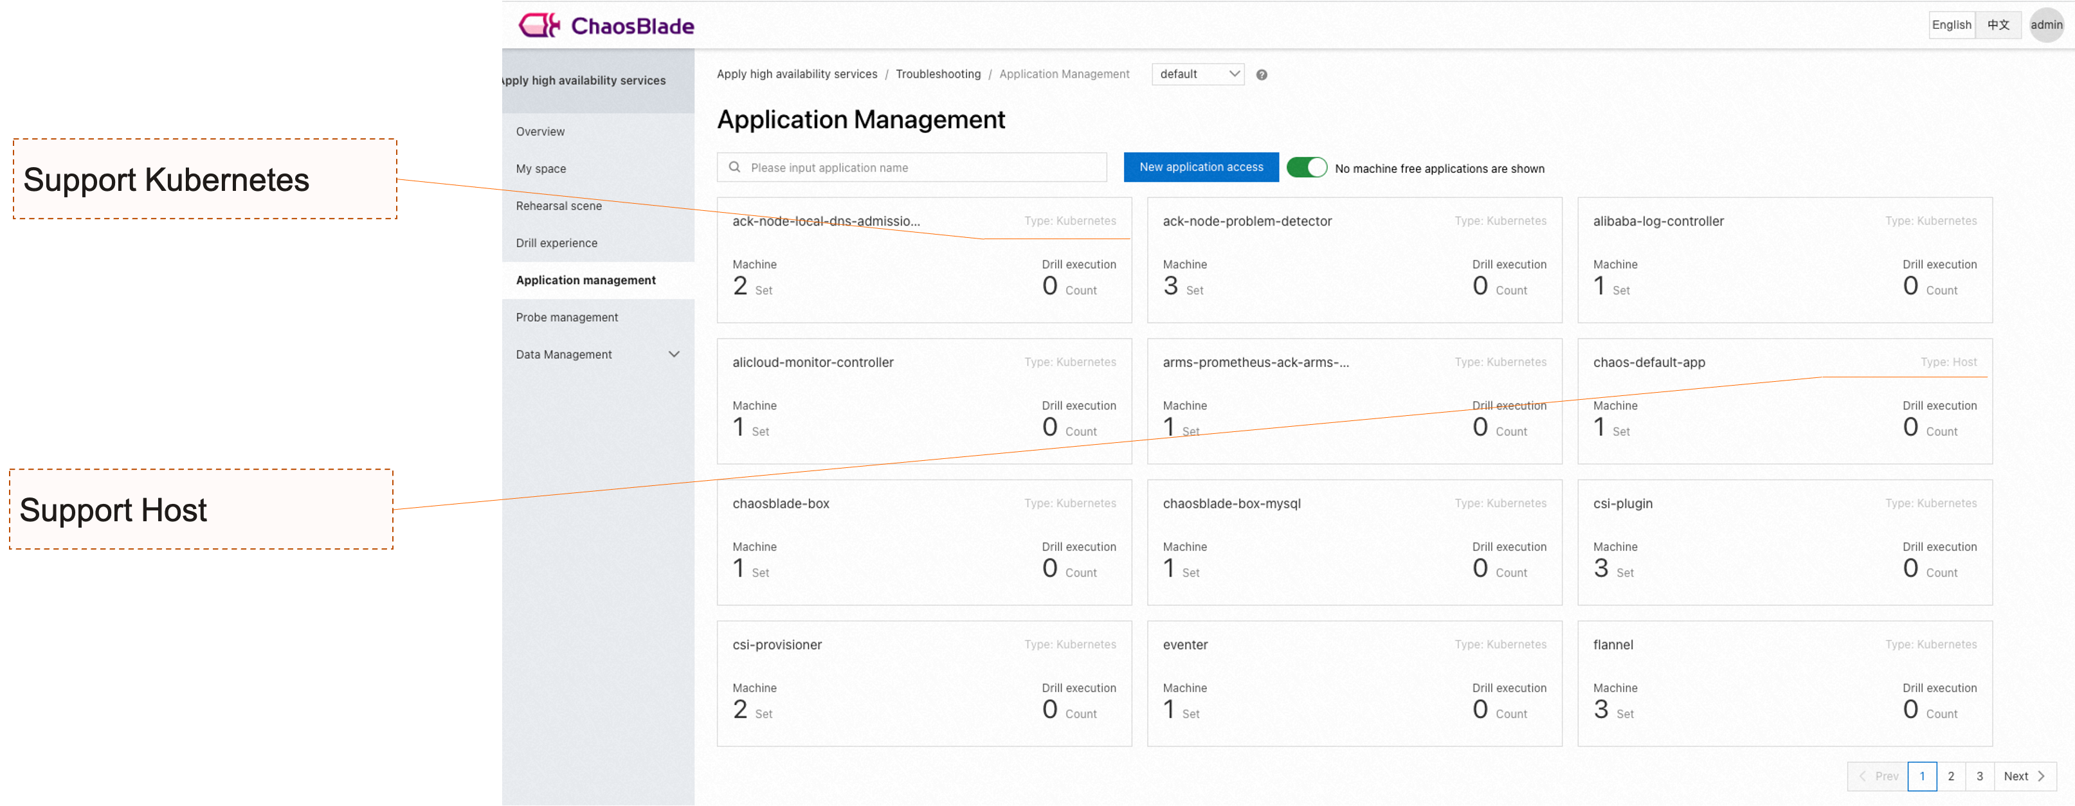Go to Overview in sidebar
Viewport: 2075px width, 806px height.
click(539, 131)
